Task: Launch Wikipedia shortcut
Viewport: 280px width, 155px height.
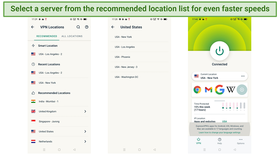Action: click(x=231, y=90)
